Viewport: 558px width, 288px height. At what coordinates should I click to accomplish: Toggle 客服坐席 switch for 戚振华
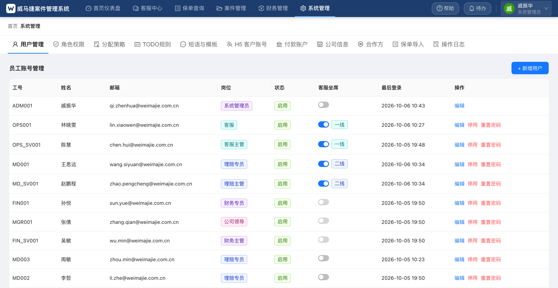[323, 105]
